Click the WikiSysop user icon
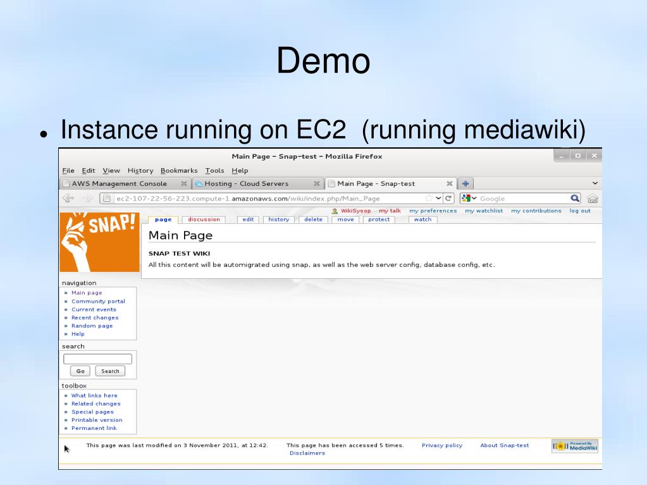Screen dimensions: 647x485 pos(335,211)
